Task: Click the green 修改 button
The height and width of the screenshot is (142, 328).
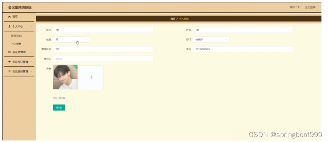Action: [59, 107]
